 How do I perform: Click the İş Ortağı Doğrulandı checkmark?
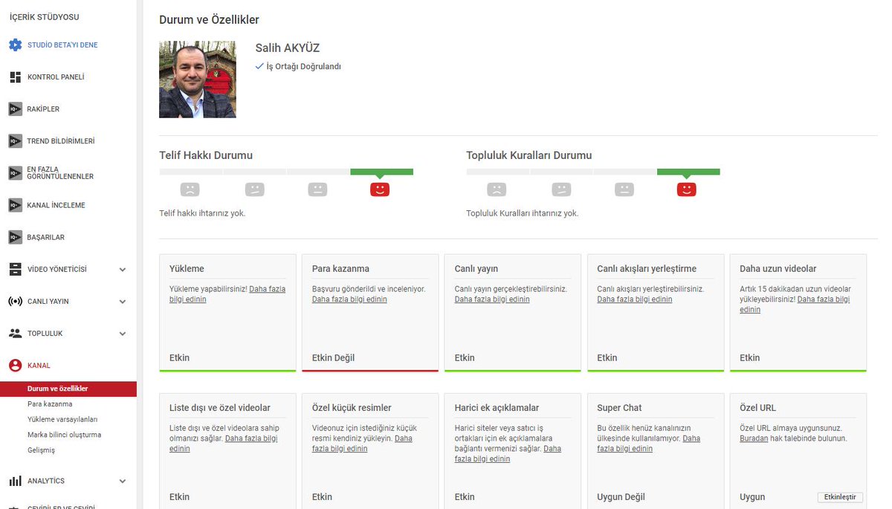point(259,66)
